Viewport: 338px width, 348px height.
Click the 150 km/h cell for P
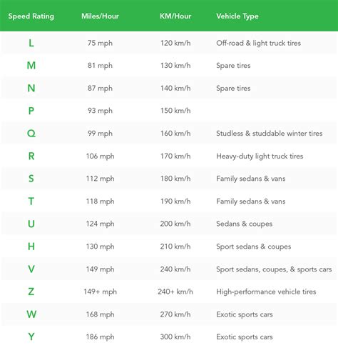click(x=175, y=111)
